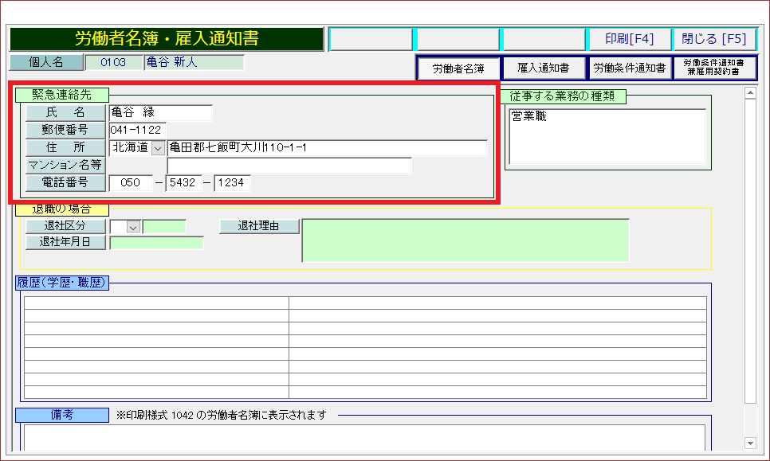Close the form with 閉じる [F5]
The height and width of the screenshot is (461, 770).
(x=714, y=39)
